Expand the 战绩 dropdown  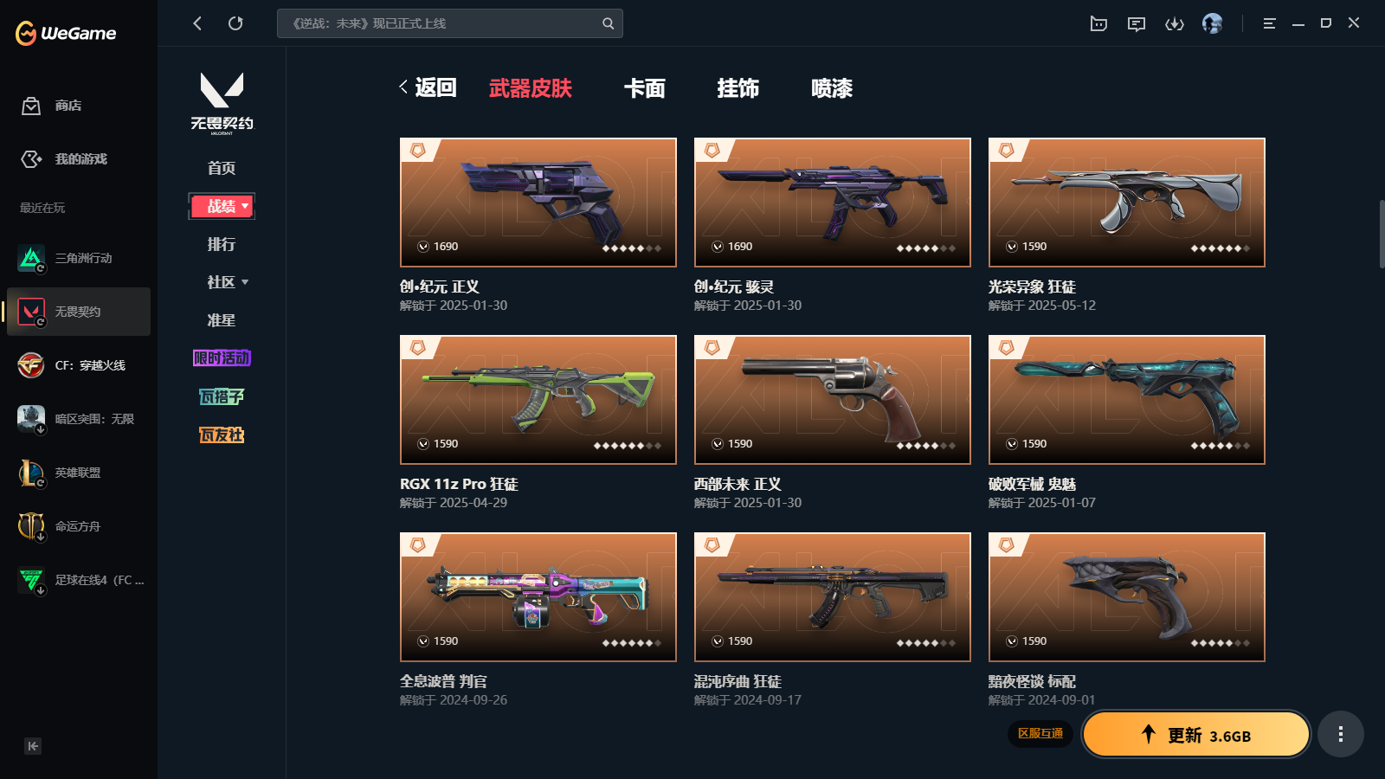[x=222, y=206]
